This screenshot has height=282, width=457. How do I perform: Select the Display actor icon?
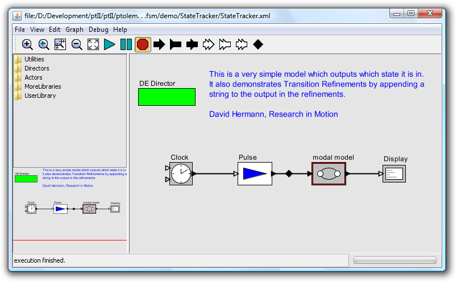394,174
